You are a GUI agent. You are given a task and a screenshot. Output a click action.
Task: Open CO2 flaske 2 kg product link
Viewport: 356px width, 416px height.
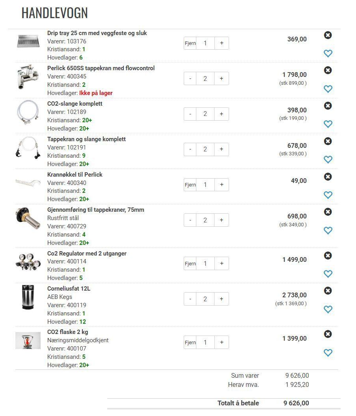(68, 332)
